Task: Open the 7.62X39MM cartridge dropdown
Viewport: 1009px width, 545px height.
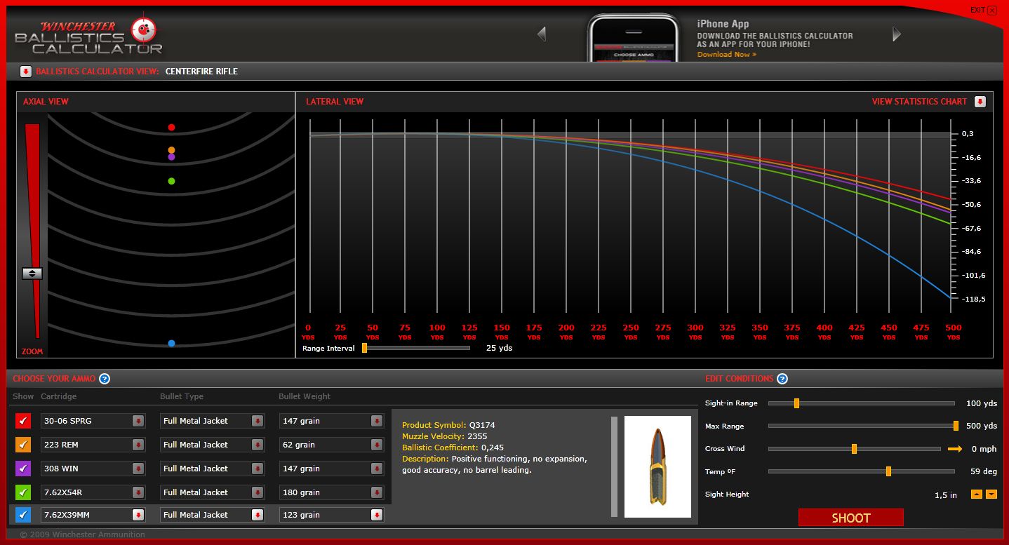Action: coord(138,515)
